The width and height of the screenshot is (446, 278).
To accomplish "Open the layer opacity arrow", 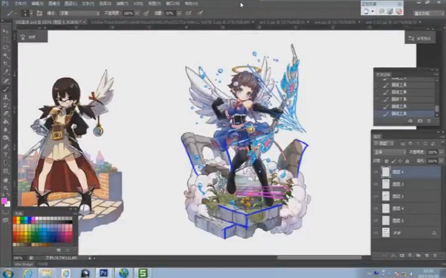I will [x=442, y=152].
